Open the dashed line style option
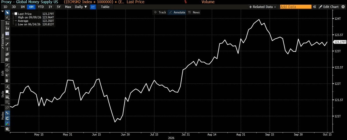 click(7, 102)
